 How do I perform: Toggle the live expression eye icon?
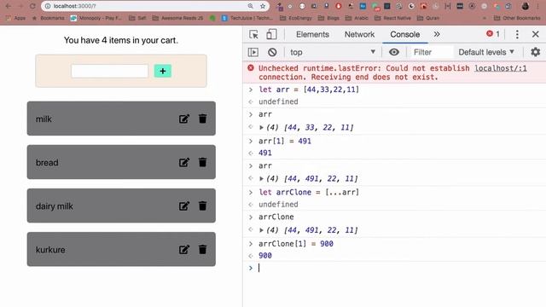(x=394, y=52)
